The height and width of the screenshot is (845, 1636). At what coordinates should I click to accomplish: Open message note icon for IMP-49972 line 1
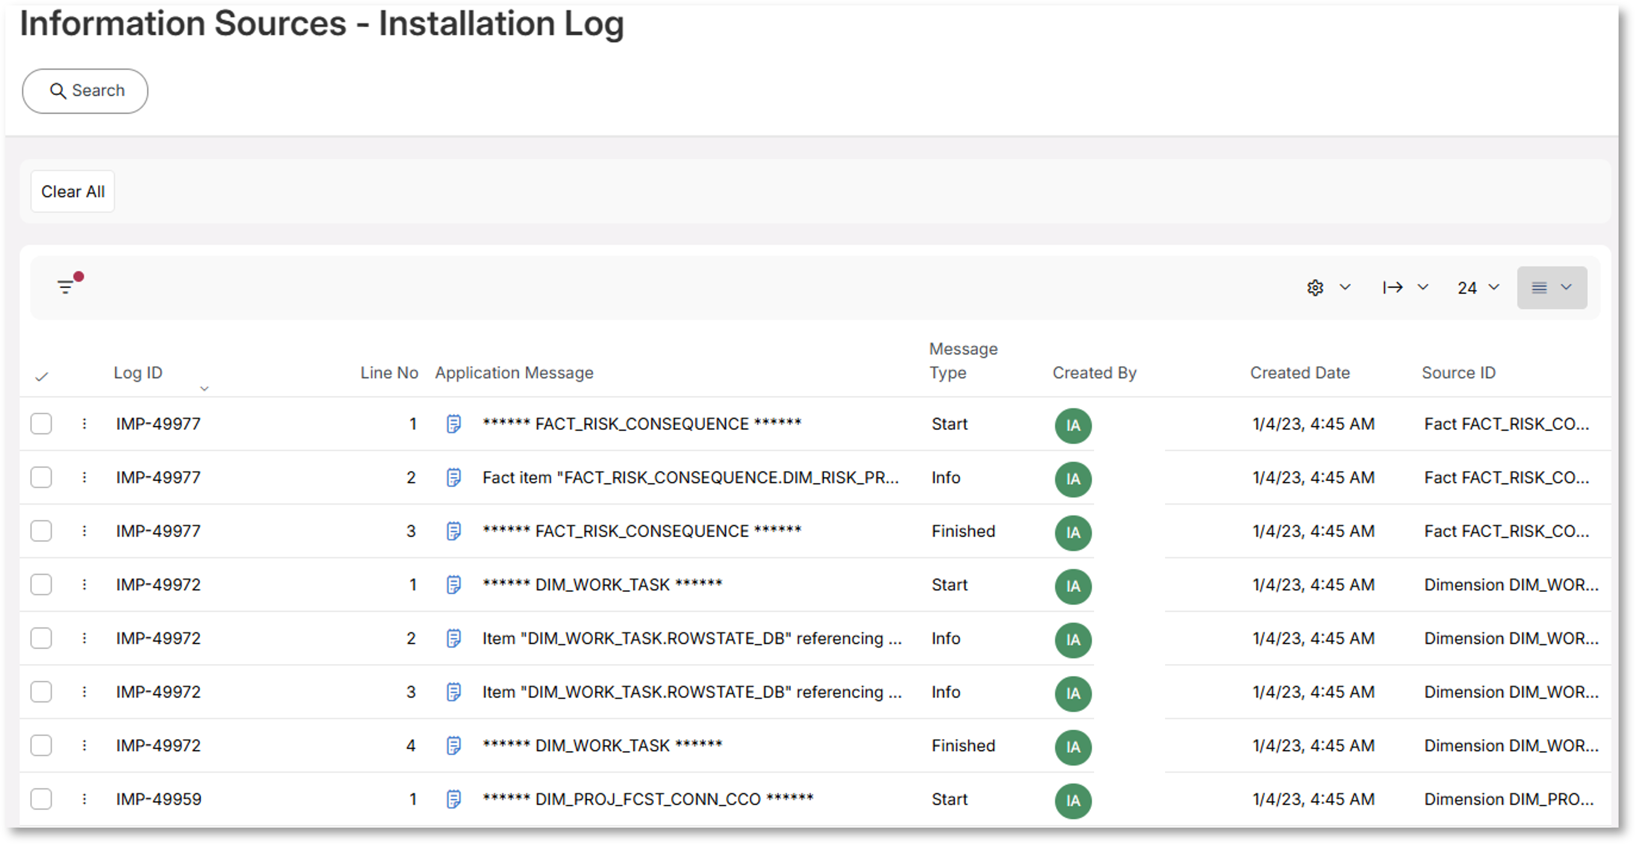[x=454, y=585]
